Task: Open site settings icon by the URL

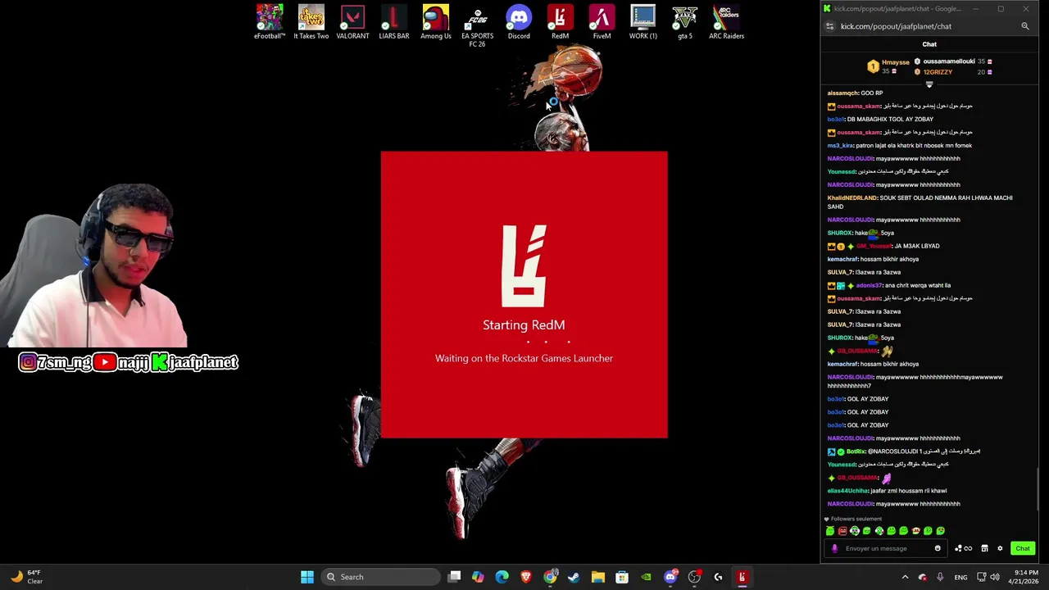Action: 829,26
